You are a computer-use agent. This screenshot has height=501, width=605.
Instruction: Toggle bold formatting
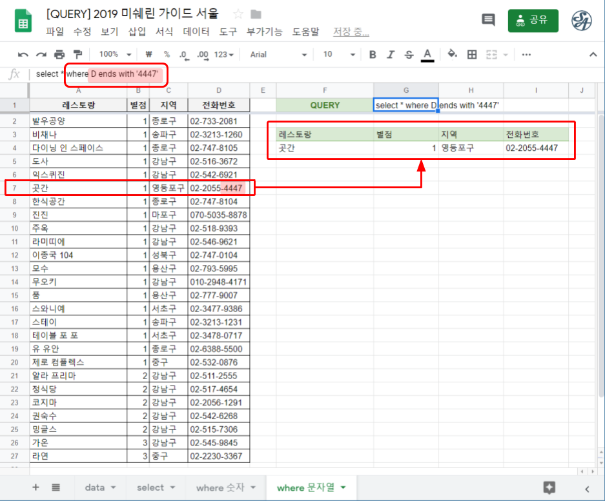point(373,55)
